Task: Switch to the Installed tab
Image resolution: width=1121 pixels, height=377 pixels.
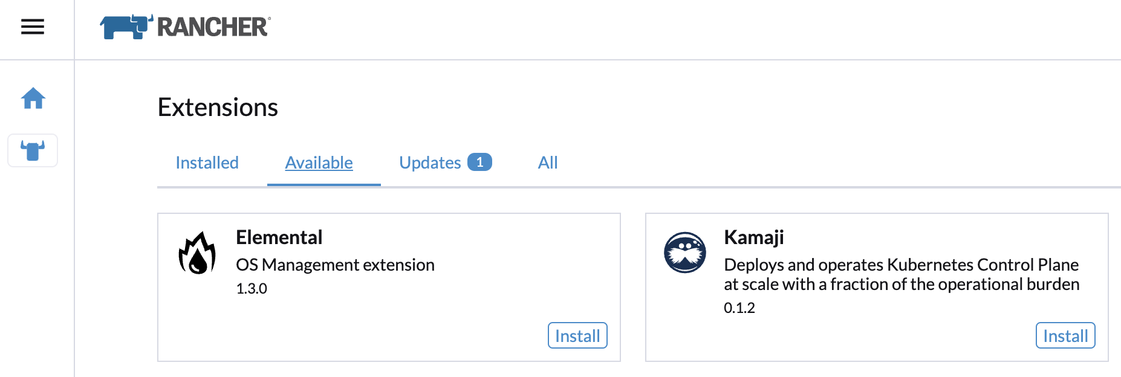Action: [x=207, y=162]
